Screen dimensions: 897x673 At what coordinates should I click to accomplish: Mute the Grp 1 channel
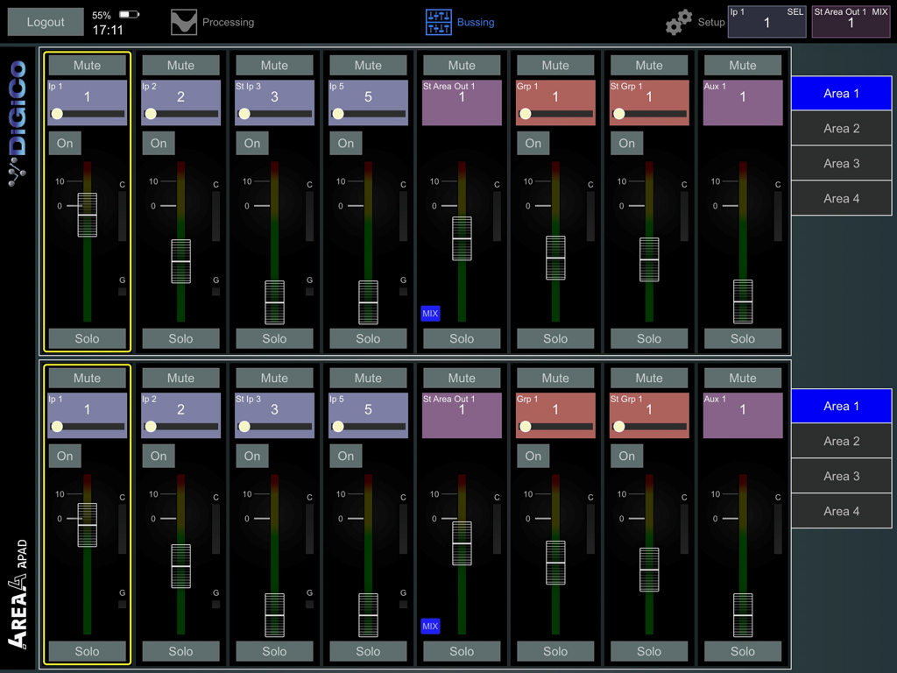point(555,64)
